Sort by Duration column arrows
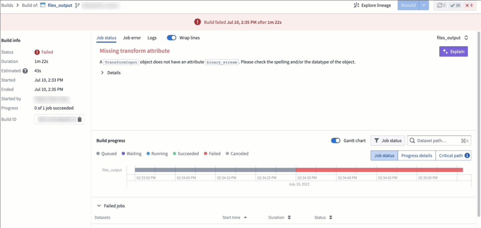The image size is (481, 228). [x=289, y=217]
